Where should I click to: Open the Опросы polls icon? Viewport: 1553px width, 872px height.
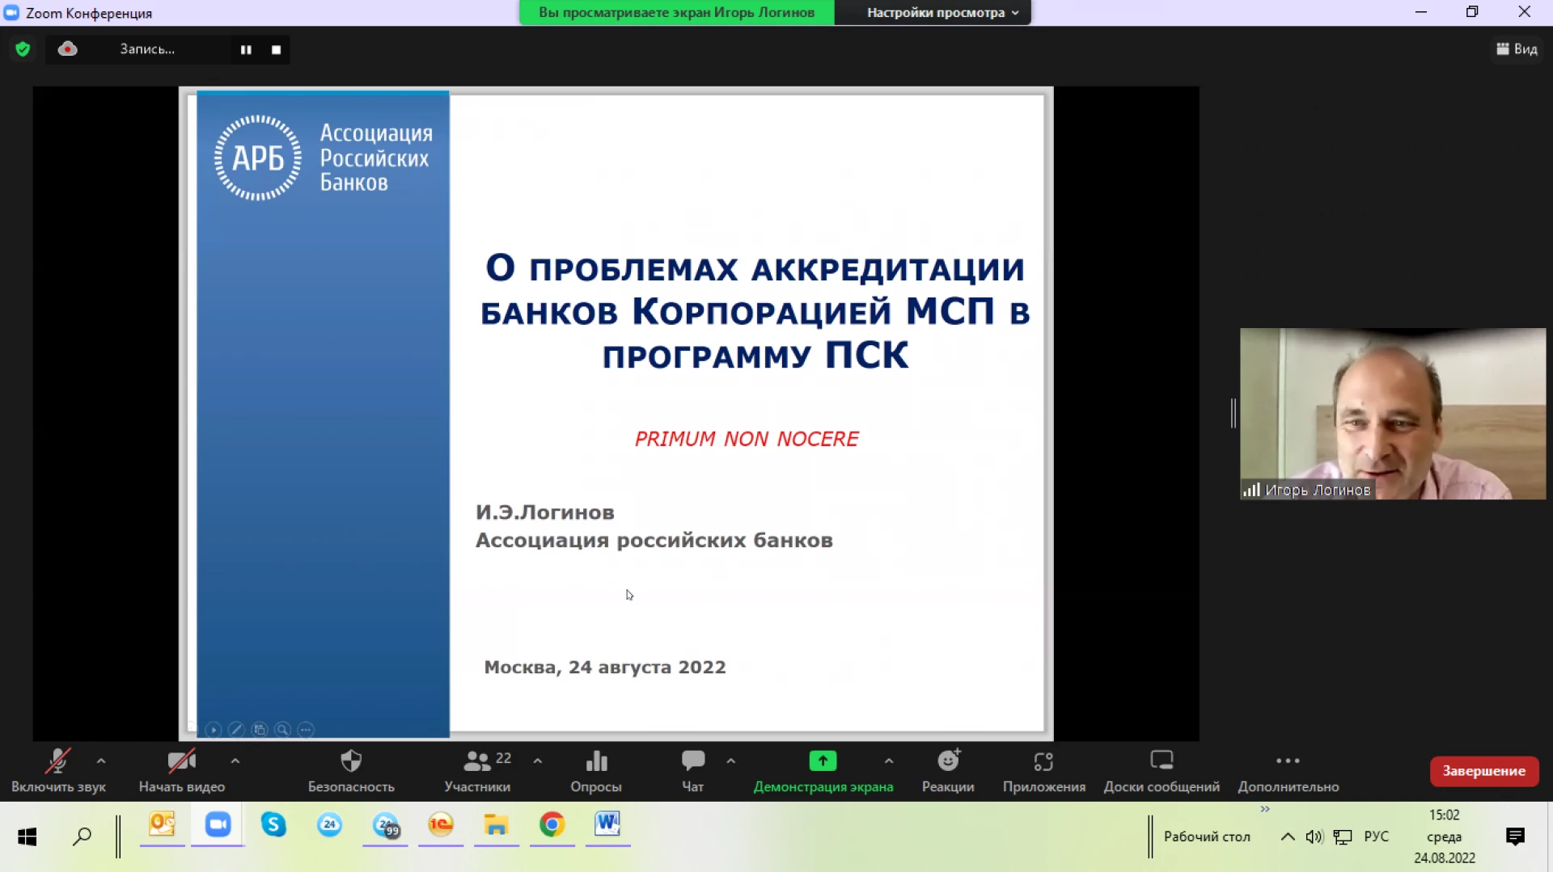click(596, 770)
